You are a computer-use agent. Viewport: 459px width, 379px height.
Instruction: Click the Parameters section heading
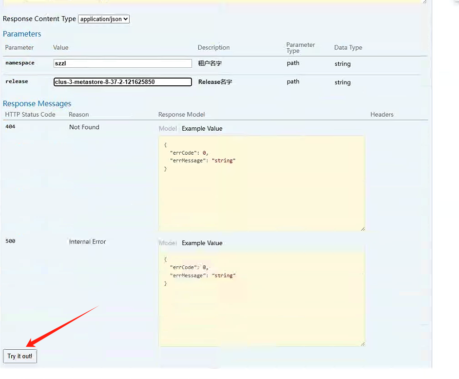[x=22, y=34]
